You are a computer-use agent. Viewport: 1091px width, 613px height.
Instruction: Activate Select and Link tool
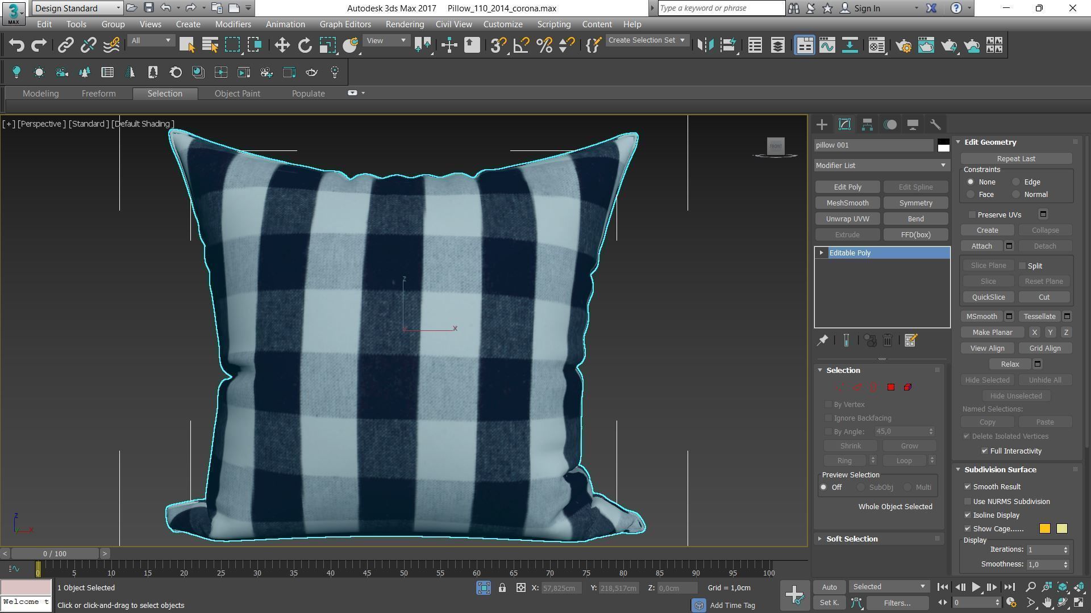click(66, 45)
